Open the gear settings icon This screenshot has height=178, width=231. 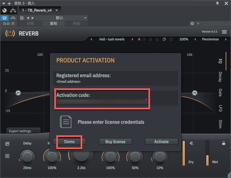point(192,24)
